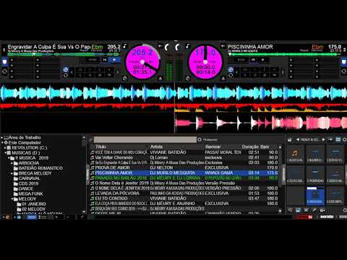Click the green track overview bar on deck 2
Viewport: 347px width, 260px height.
coord(284,54)
